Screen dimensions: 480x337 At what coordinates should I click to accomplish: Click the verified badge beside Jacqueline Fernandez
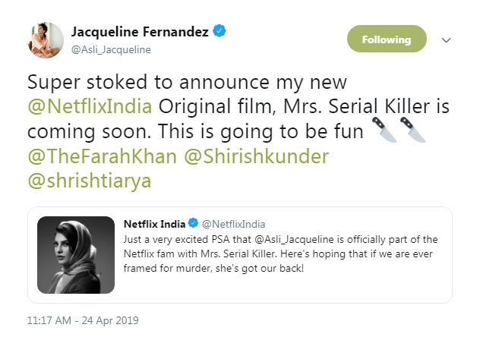pyautogui.click(x=219, y=33)
